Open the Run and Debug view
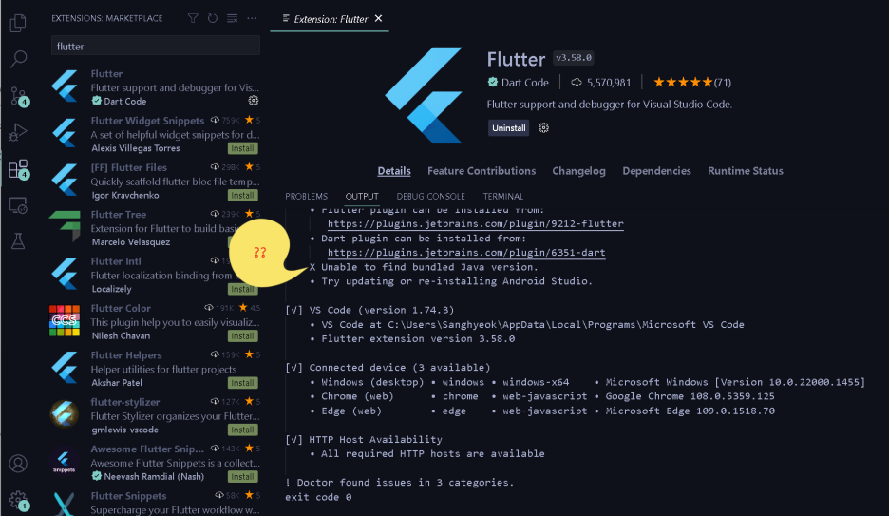 coord(18,132)
